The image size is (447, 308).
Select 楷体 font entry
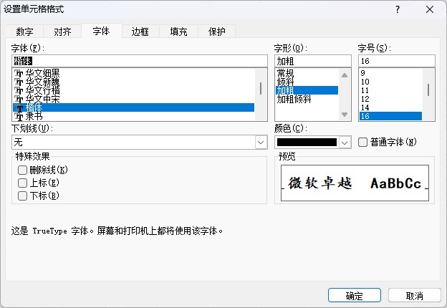tap(133, 107)
